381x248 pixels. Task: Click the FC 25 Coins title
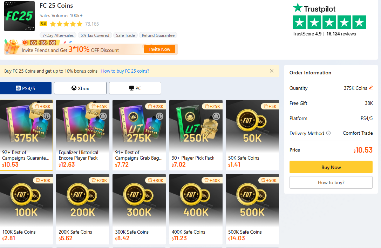click(56, 5)
